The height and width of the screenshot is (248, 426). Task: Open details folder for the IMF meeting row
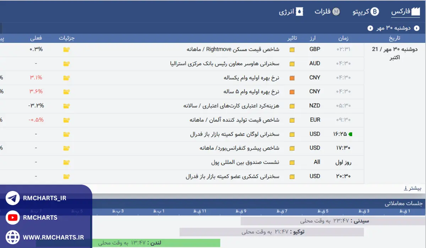(x=66, y=162)
